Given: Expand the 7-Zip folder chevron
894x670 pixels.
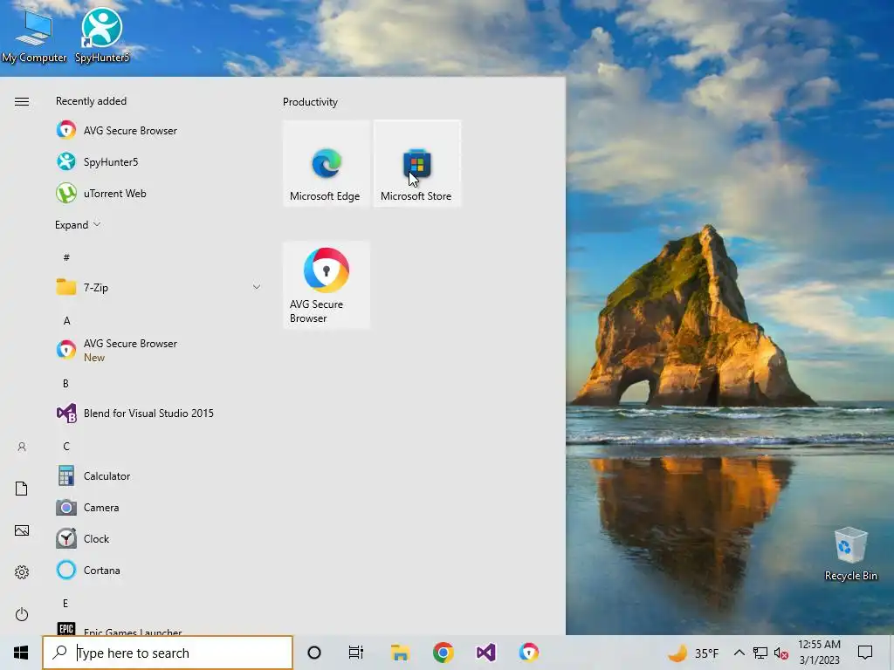Looking at the screenshot, I should click(x=257, y=287).
